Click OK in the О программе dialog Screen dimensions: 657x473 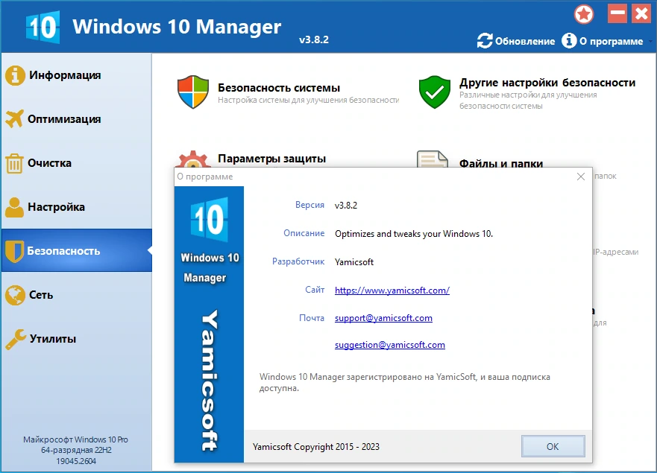553,446
